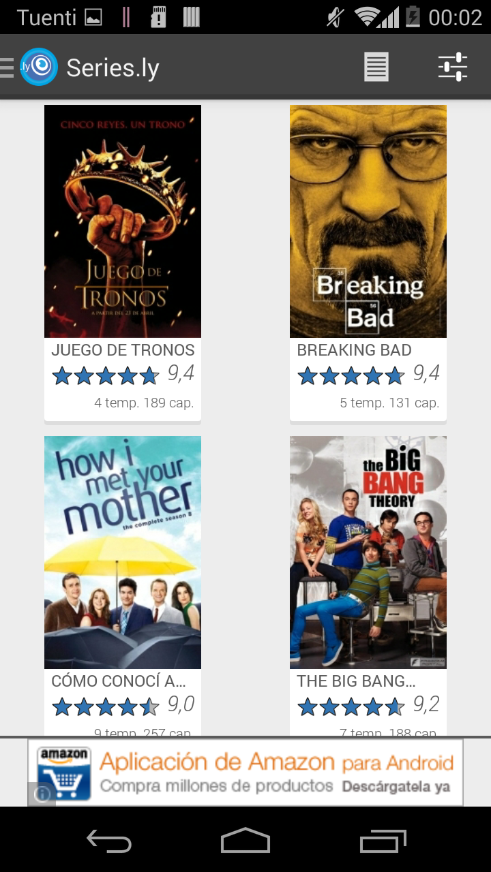Tap the SD card warning notification icon

158,17
